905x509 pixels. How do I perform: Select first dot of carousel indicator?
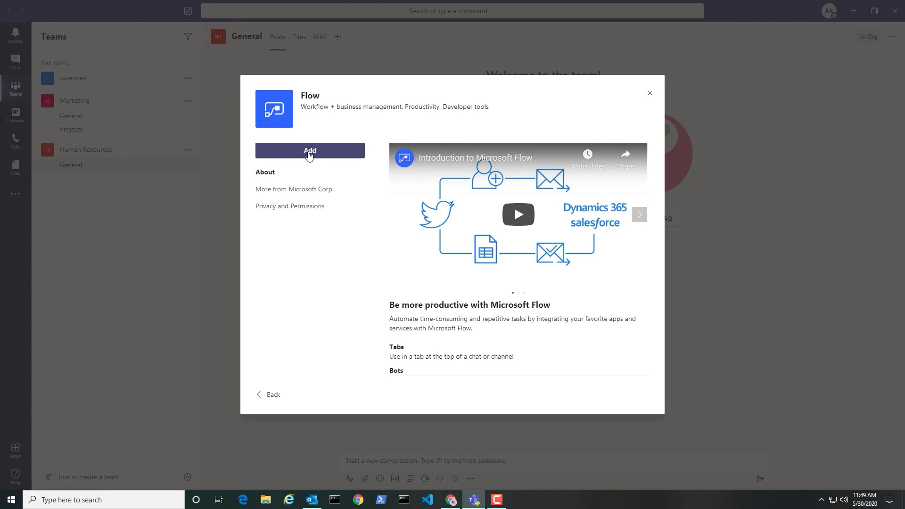pyautogui.click(x=513, y=293)
